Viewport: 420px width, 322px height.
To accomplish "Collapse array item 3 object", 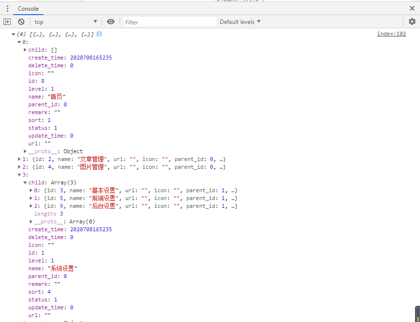I will (20, 175).
